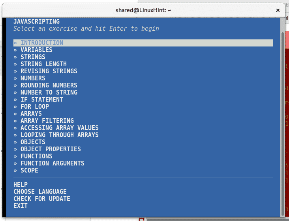This screenshot has width=289, height=221.
Task: Click the shared@LinuxHint title bar
Action: 143,10
